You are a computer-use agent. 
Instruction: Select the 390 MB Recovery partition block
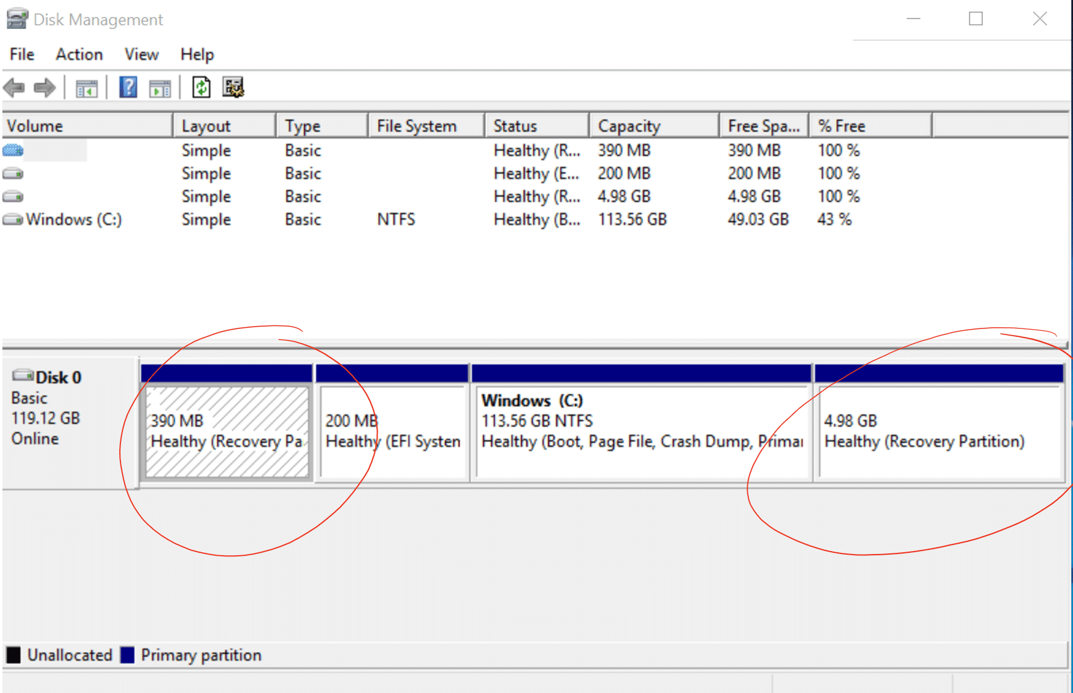227,423
